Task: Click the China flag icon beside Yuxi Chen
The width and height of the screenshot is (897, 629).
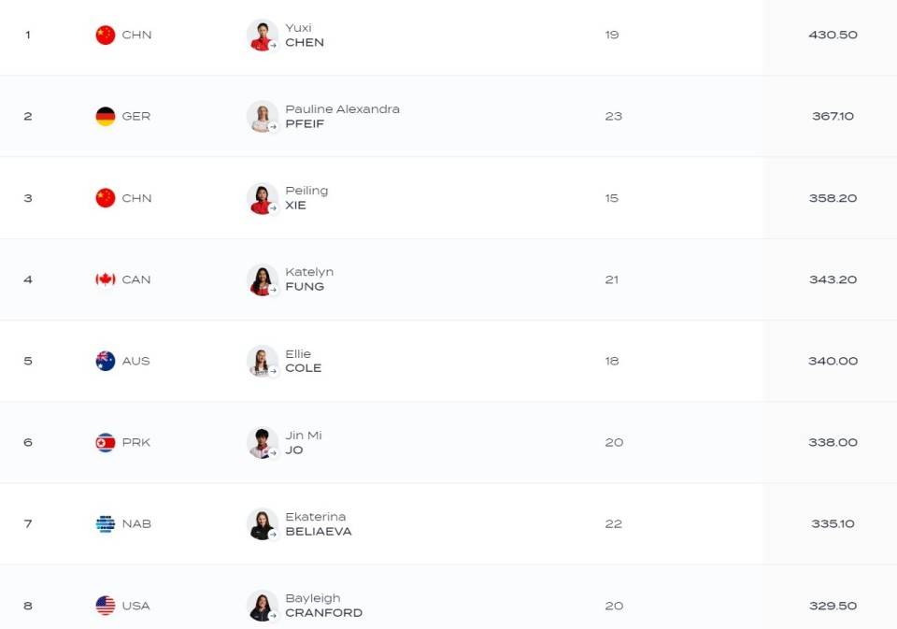Action: click(x=106, y=35)
